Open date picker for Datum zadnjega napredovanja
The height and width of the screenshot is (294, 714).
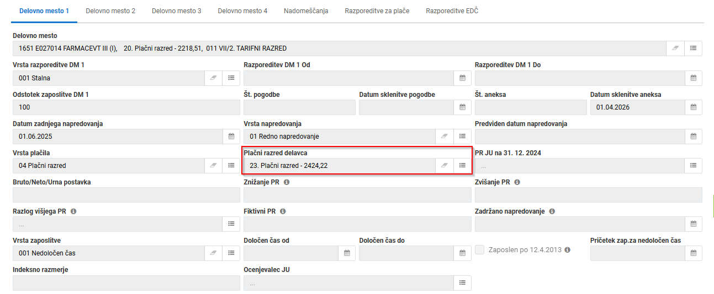point(231,137)
